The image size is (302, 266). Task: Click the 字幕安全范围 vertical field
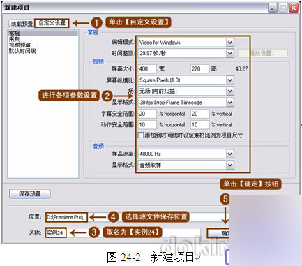[199, 114]
